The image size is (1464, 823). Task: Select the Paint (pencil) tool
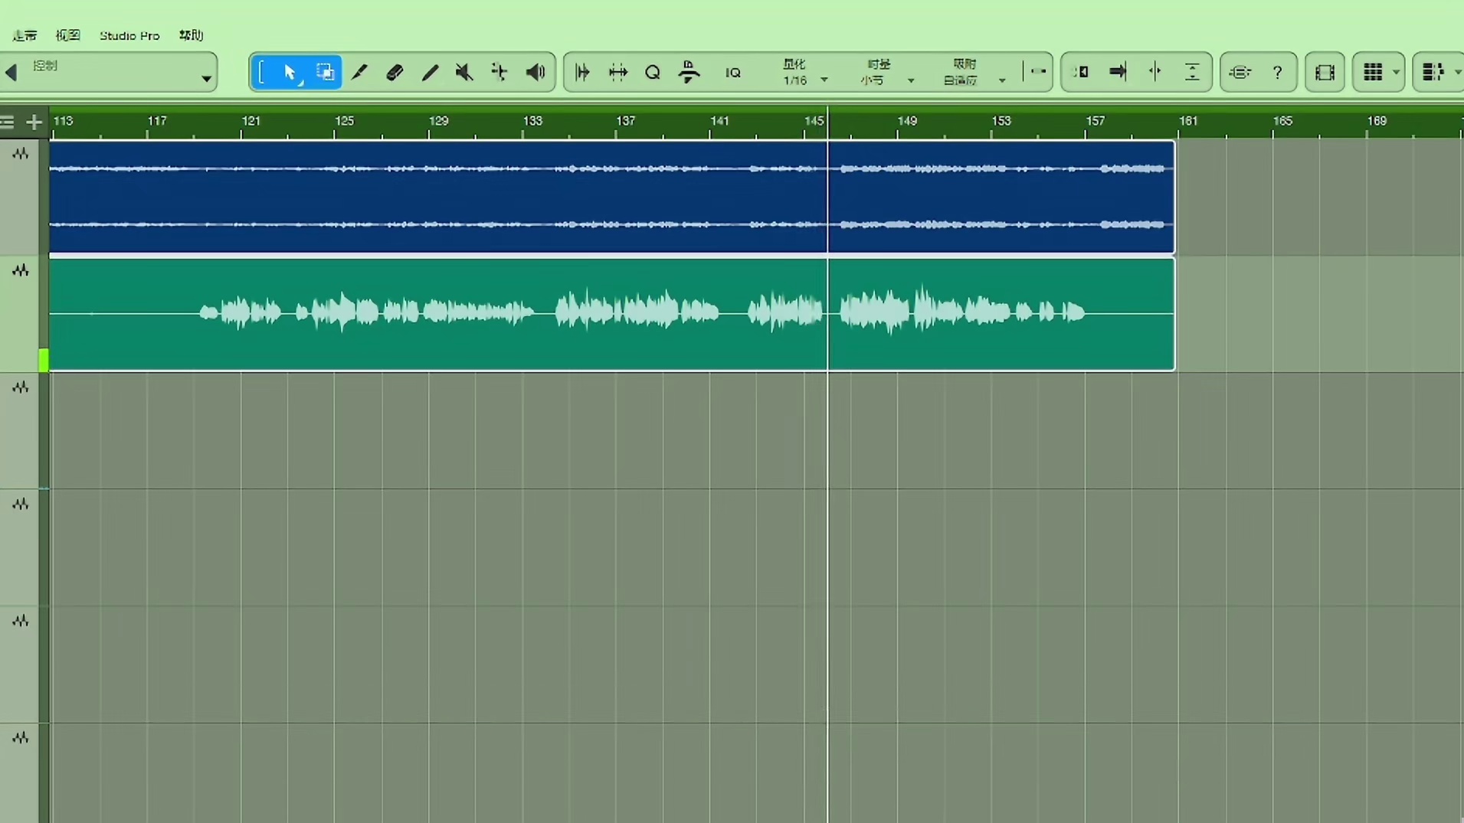430,73
